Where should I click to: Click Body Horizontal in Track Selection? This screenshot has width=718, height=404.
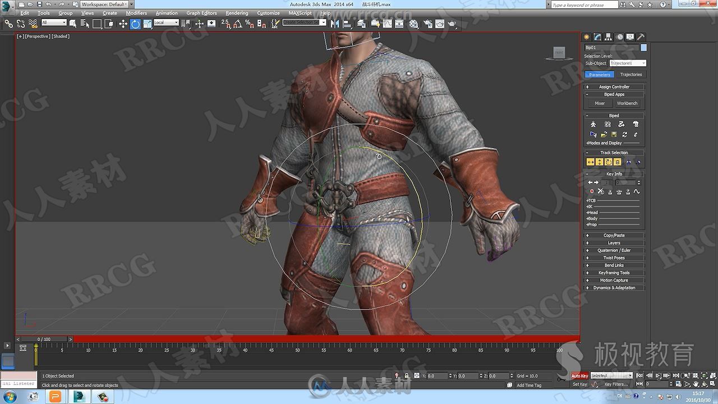pos(590,162)
